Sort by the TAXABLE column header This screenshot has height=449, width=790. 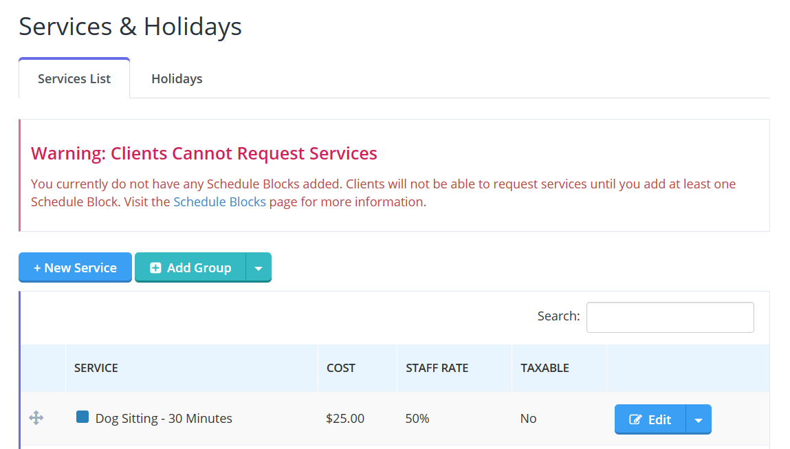pyautogui.click(x=545, y=368)
